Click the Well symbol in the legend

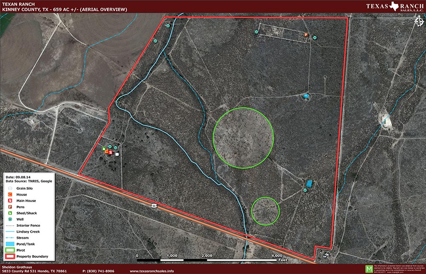tap(9, 219)
